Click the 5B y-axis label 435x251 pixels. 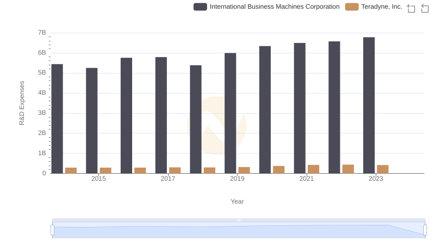[42, 73]
